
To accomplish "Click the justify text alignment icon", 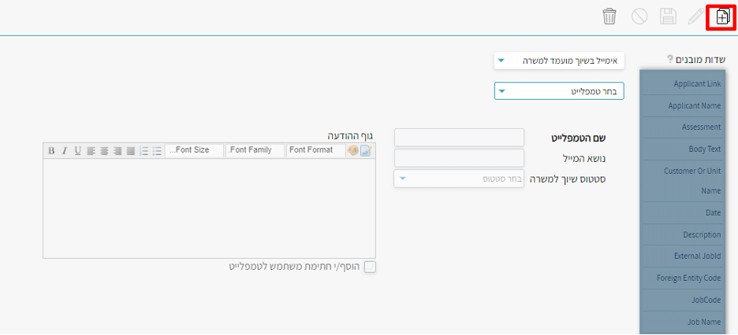I will pyautogui.click(x=131, y=150).
